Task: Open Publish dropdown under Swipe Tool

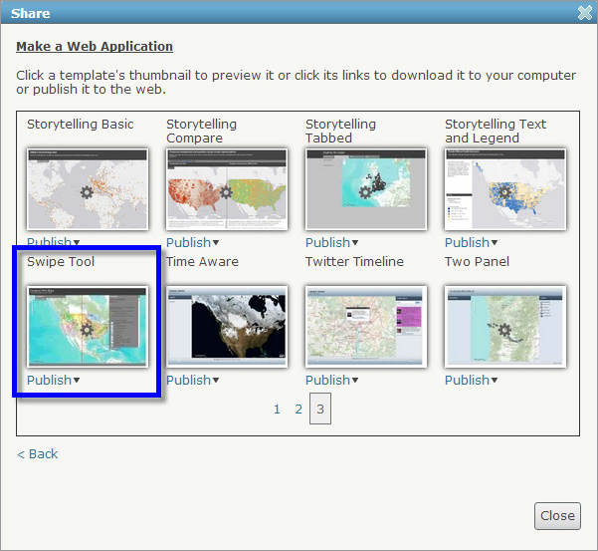Action: coord(54,380)
